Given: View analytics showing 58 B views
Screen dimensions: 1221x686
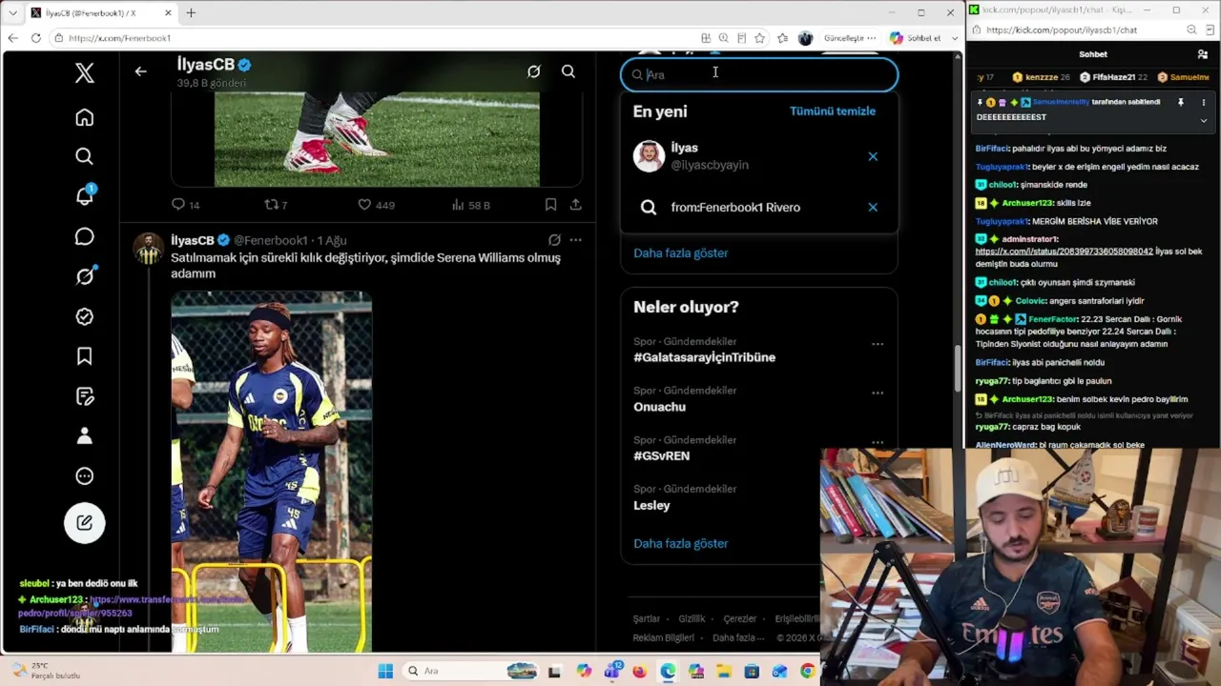Looking at the screenshot, I should tap(470, 205).
